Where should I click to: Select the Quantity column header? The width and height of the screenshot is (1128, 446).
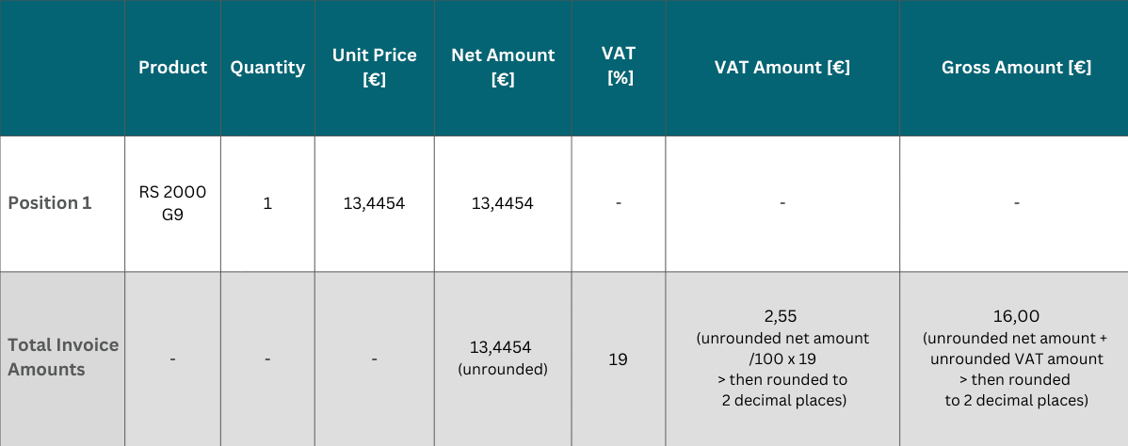coord(267,68)
